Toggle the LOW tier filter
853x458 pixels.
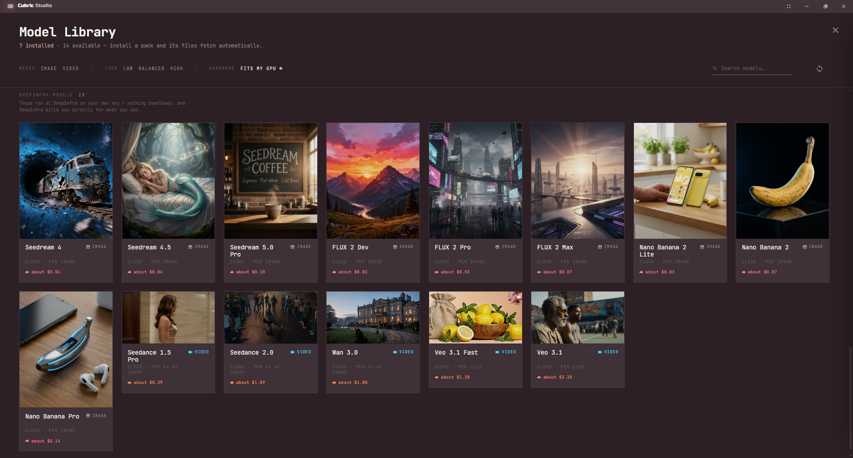128,68
